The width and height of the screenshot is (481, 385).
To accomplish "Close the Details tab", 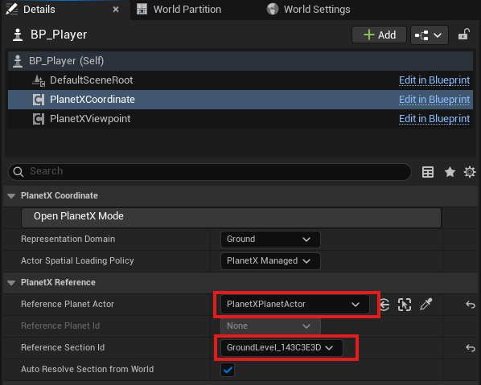I will point(116,10).
